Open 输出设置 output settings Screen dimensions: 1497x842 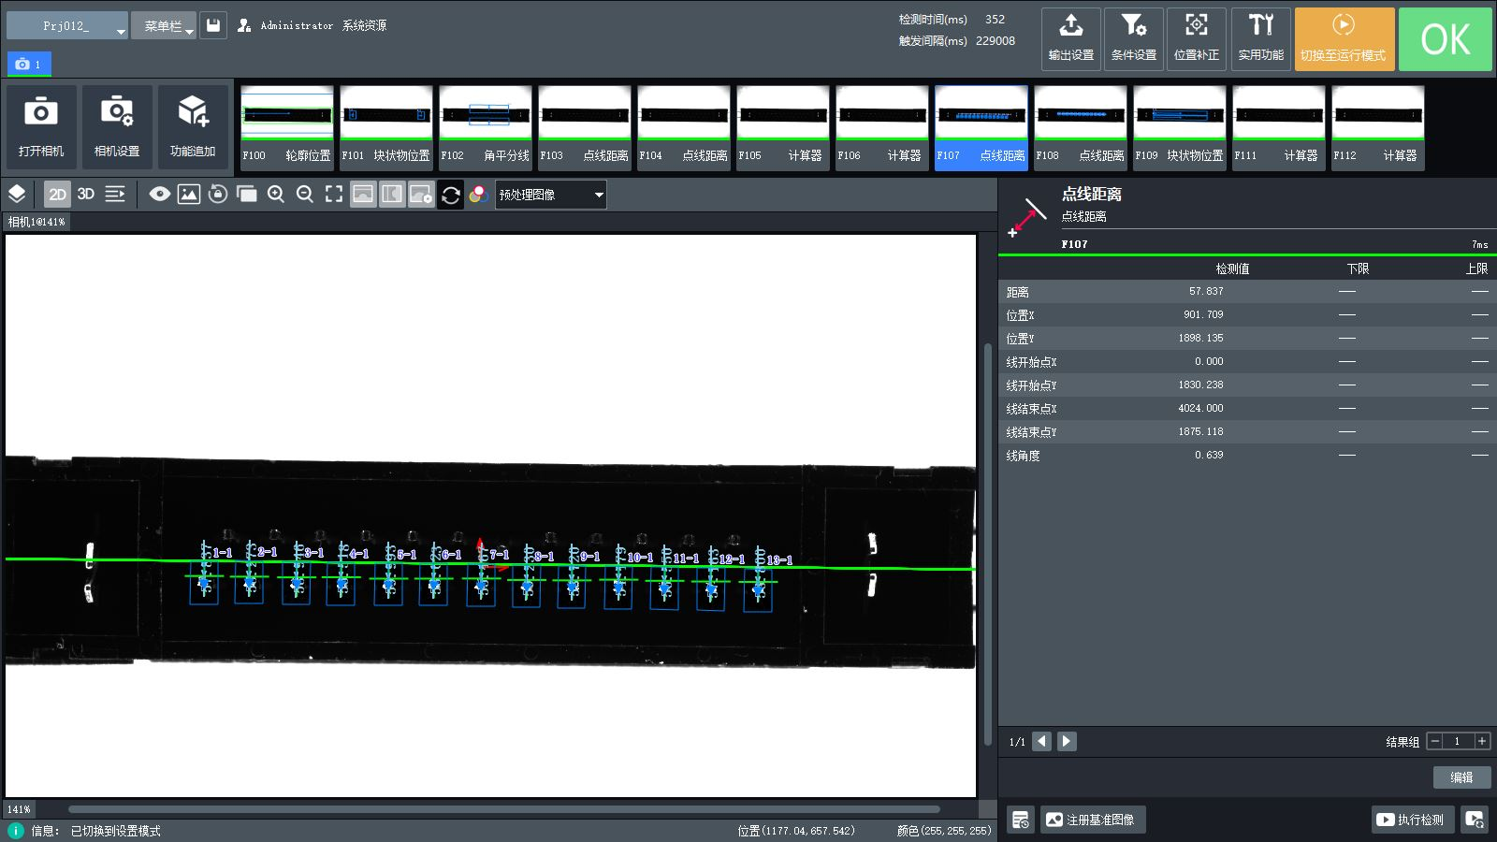1071,39
